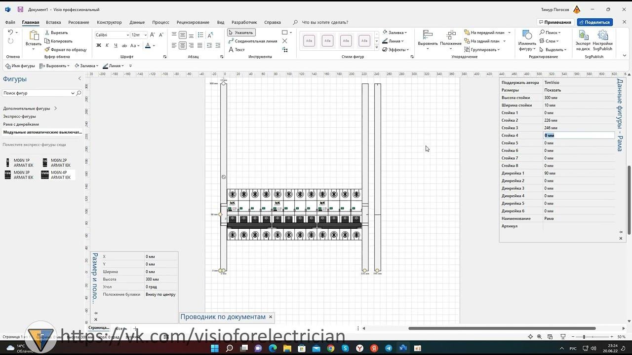
Task: Click the Comments (Примечания) button
Action: [x=554, y=22]
